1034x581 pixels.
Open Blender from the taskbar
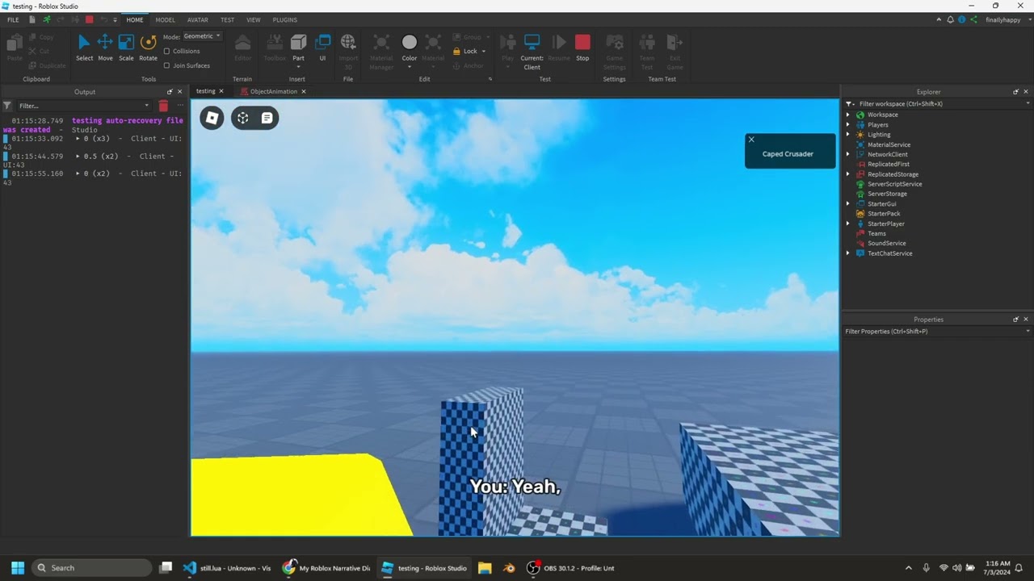pyautogui.click(x=509, y=568)
